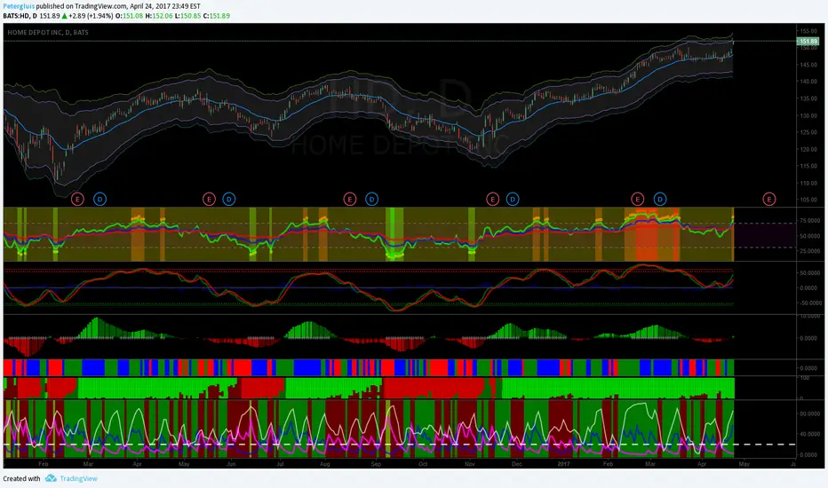This screenshot has height=488, width=828.
Task: Open the Peterguis author profile link
Action: [x=19, y=6]
